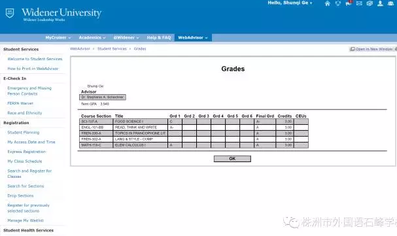Click the Open in New Window icon
Screen dimensions: 397x236
[352, 49]
